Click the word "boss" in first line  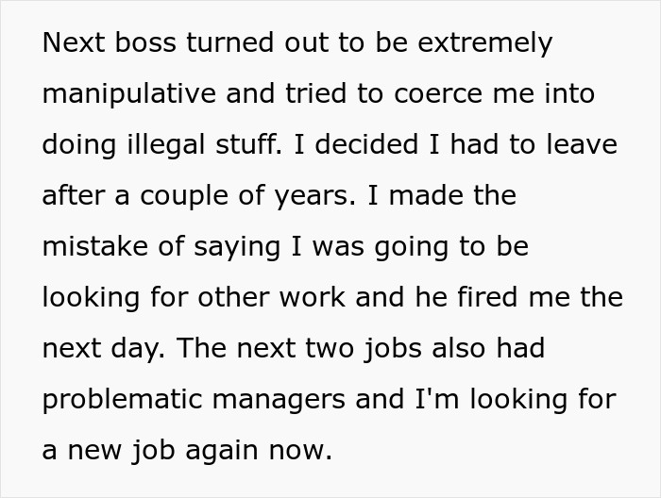tap(145, 42)
